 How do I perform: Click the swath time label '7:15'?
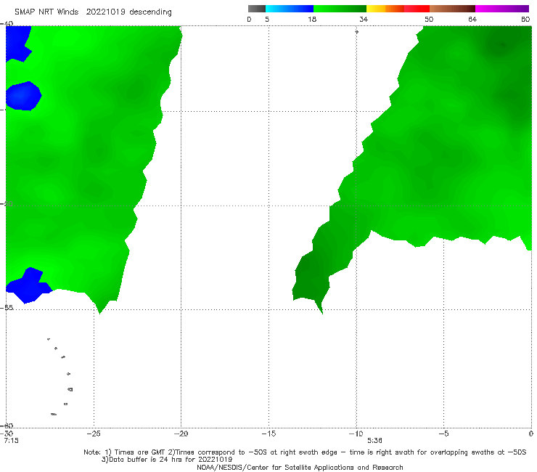12,441
